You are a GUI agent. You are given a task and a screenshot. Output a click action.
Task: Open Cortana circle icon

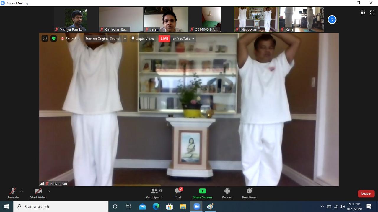point(115,206)
